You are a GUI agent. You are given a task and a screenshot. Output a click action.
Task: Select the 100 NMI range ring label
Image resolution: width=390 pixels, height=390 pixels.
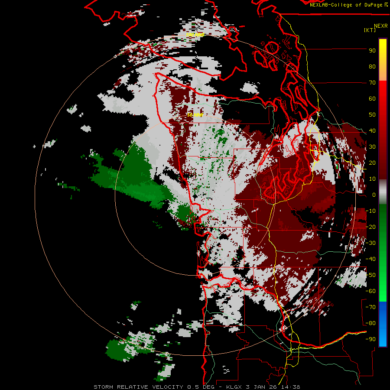pos(195,35)
